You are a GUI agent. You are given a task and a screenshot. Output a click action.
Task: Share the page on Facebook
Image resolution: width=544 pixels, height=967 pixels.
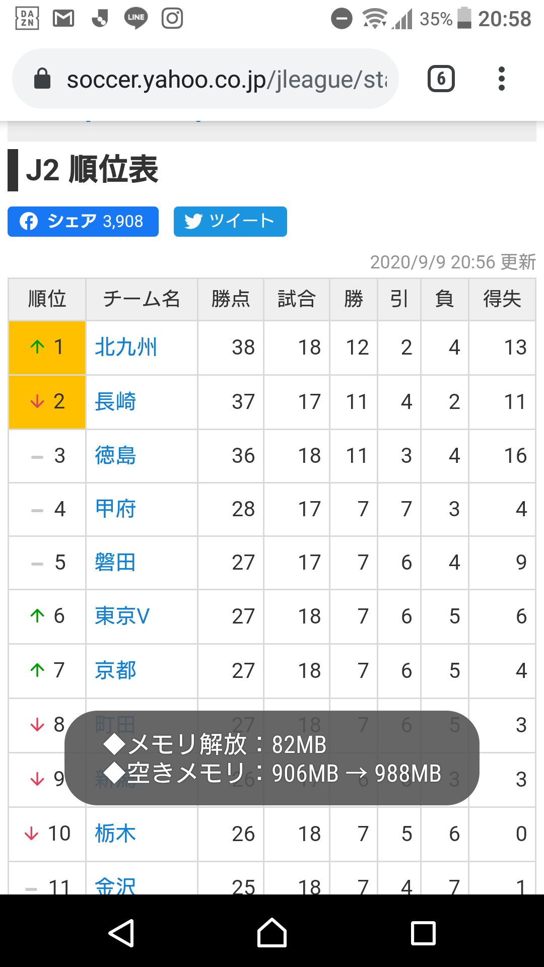(83, 222)
